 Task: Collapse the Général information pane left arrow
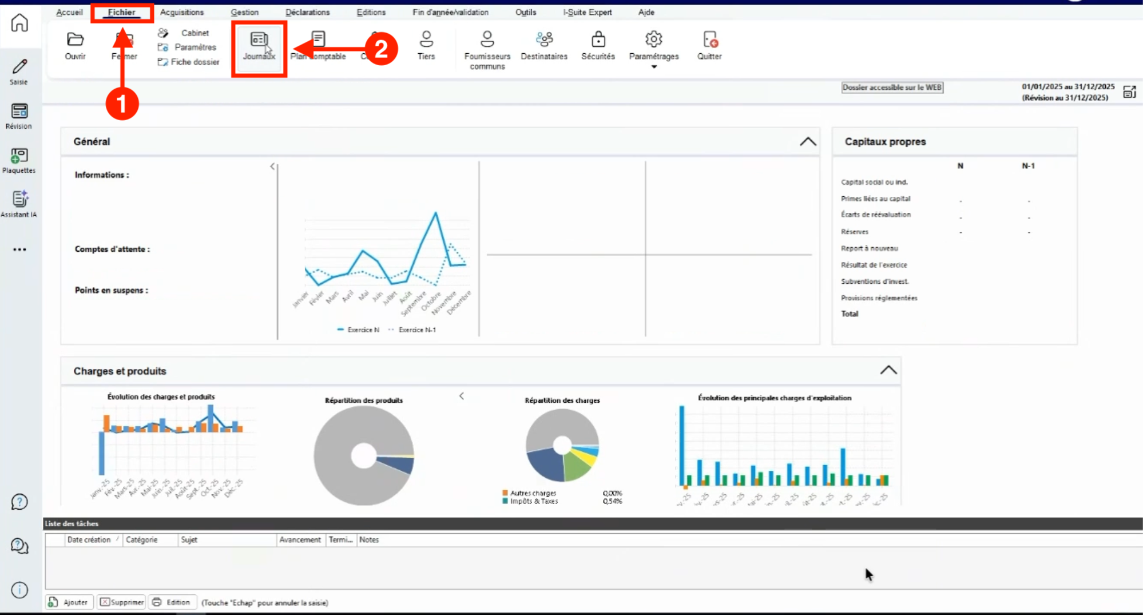[272, 166]
